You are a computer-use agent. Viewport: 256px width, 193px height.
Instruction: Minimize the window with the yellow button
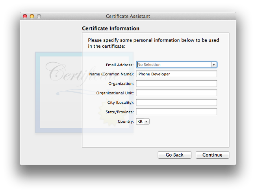click(x=32, y=16)
